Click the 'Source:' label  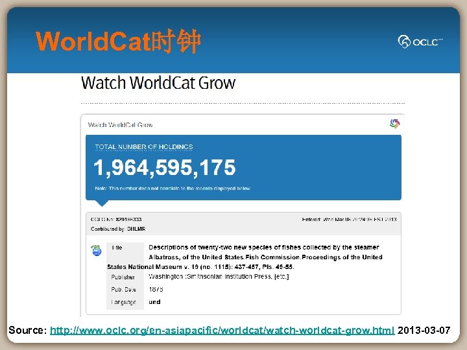click(x=28, y=330)
